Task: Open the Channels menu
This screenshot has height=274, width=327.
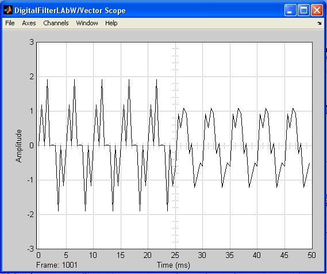Action: click(x=56, y=23)
